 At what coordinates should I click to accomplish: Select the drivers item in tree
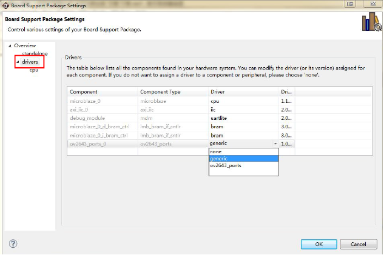pos(30,62)
